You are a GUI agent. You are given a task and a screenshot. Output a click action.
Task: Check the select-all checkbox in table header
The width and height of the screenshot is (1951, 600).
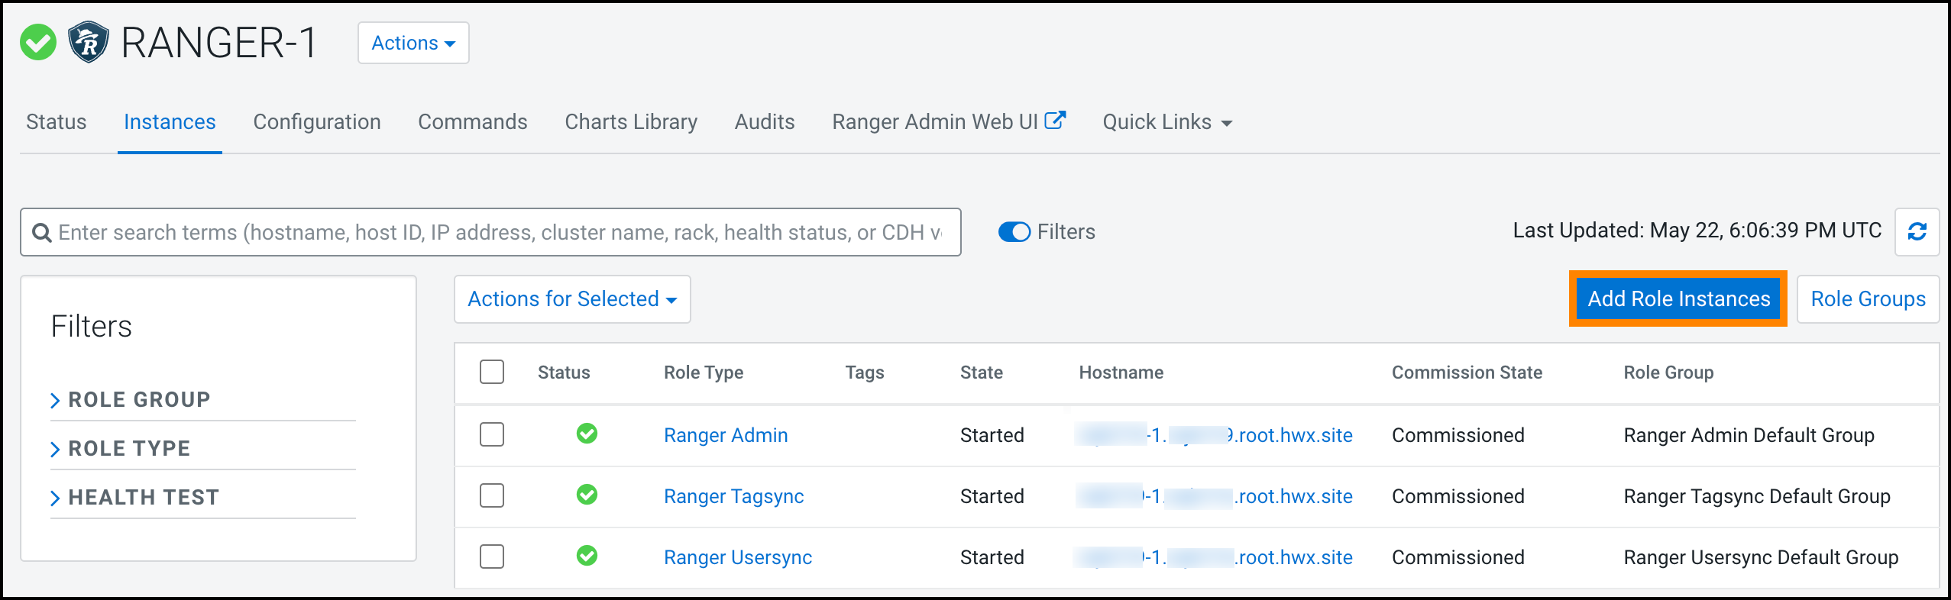pos(492,373)
